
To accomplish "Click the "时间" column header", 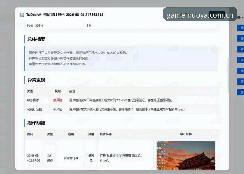I will 30,134.
